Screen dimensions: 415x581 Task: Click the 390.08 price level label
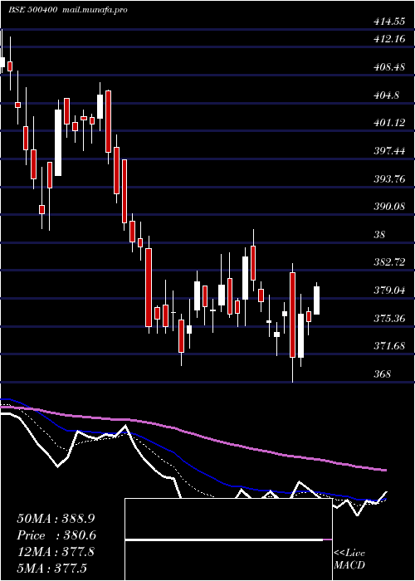coord(389,207)
